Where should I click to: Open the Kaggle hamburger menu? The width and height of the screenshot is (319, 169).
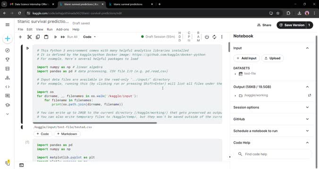(x=8, y=25)
